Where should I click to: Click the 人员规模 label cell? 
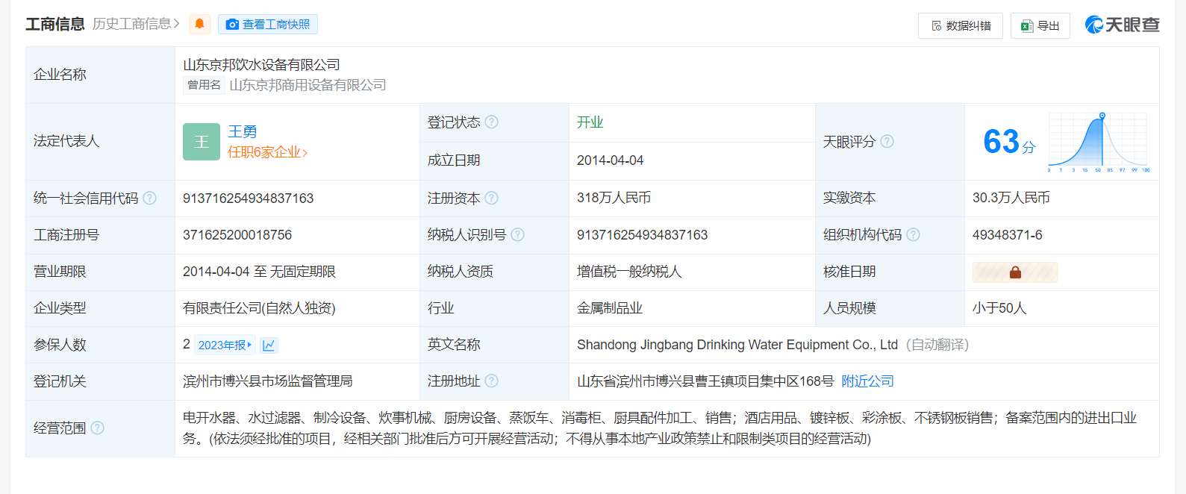(x=890, y=308)
